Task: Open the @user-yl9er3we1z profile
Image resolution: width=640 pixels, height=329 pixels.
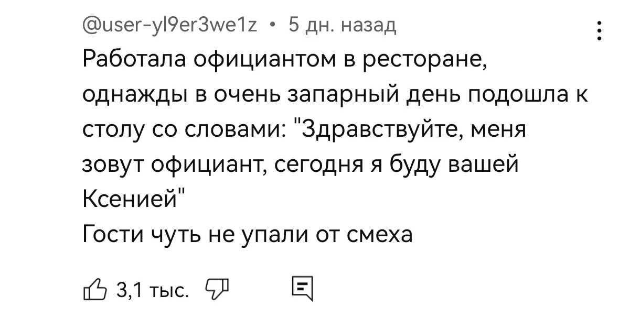Action: [171, 24]
